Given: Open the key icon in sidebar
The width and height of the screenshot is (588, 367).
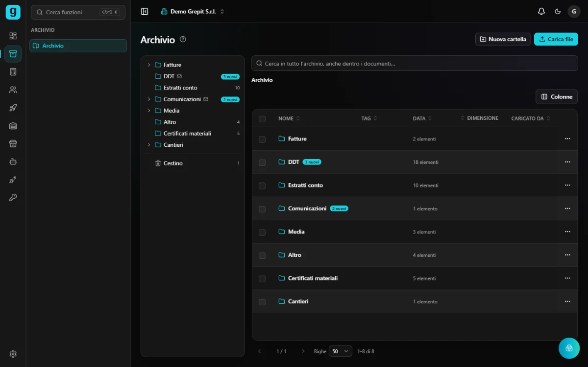Looking at the screenshot, I should [x=13, y=198].
